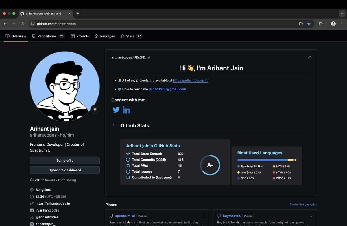Click the purple CSS color dot
This screenshot has width=347, height=226.
click(239, 178)
